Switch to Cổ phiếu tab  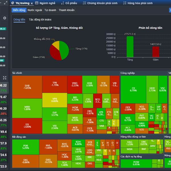click(71, 3)
